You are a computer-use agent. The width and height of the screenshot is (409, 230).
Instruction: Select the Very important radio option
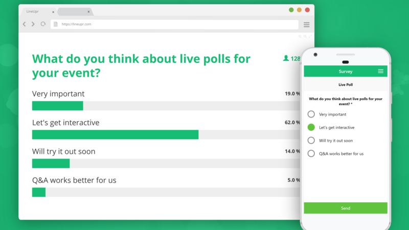(x=311, y=114)
